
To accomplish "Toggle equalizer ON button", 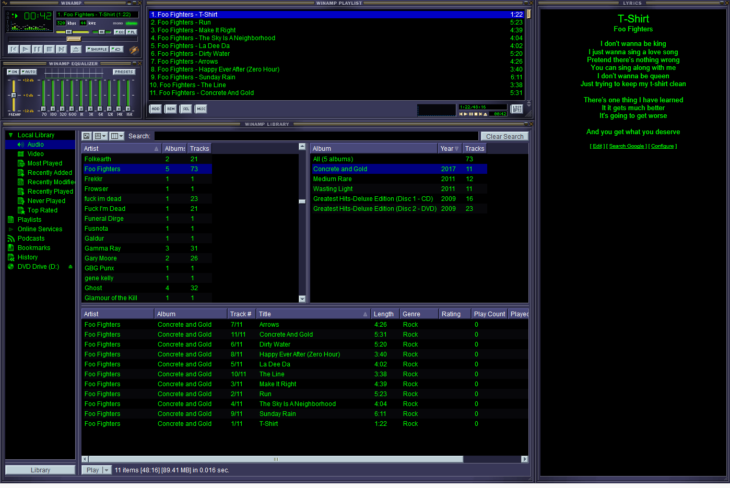I will click(13, 72).
